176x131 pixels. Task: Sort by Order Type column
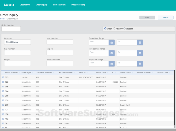click(27, 73)
